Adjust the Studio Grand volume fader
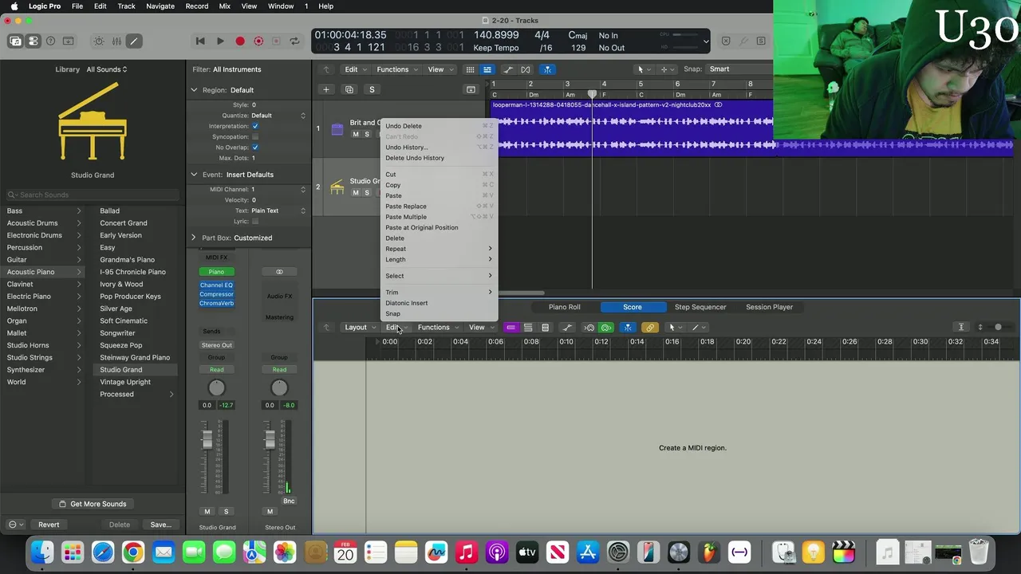This screenshot has width=1021, height=574. tap(207, 439)
